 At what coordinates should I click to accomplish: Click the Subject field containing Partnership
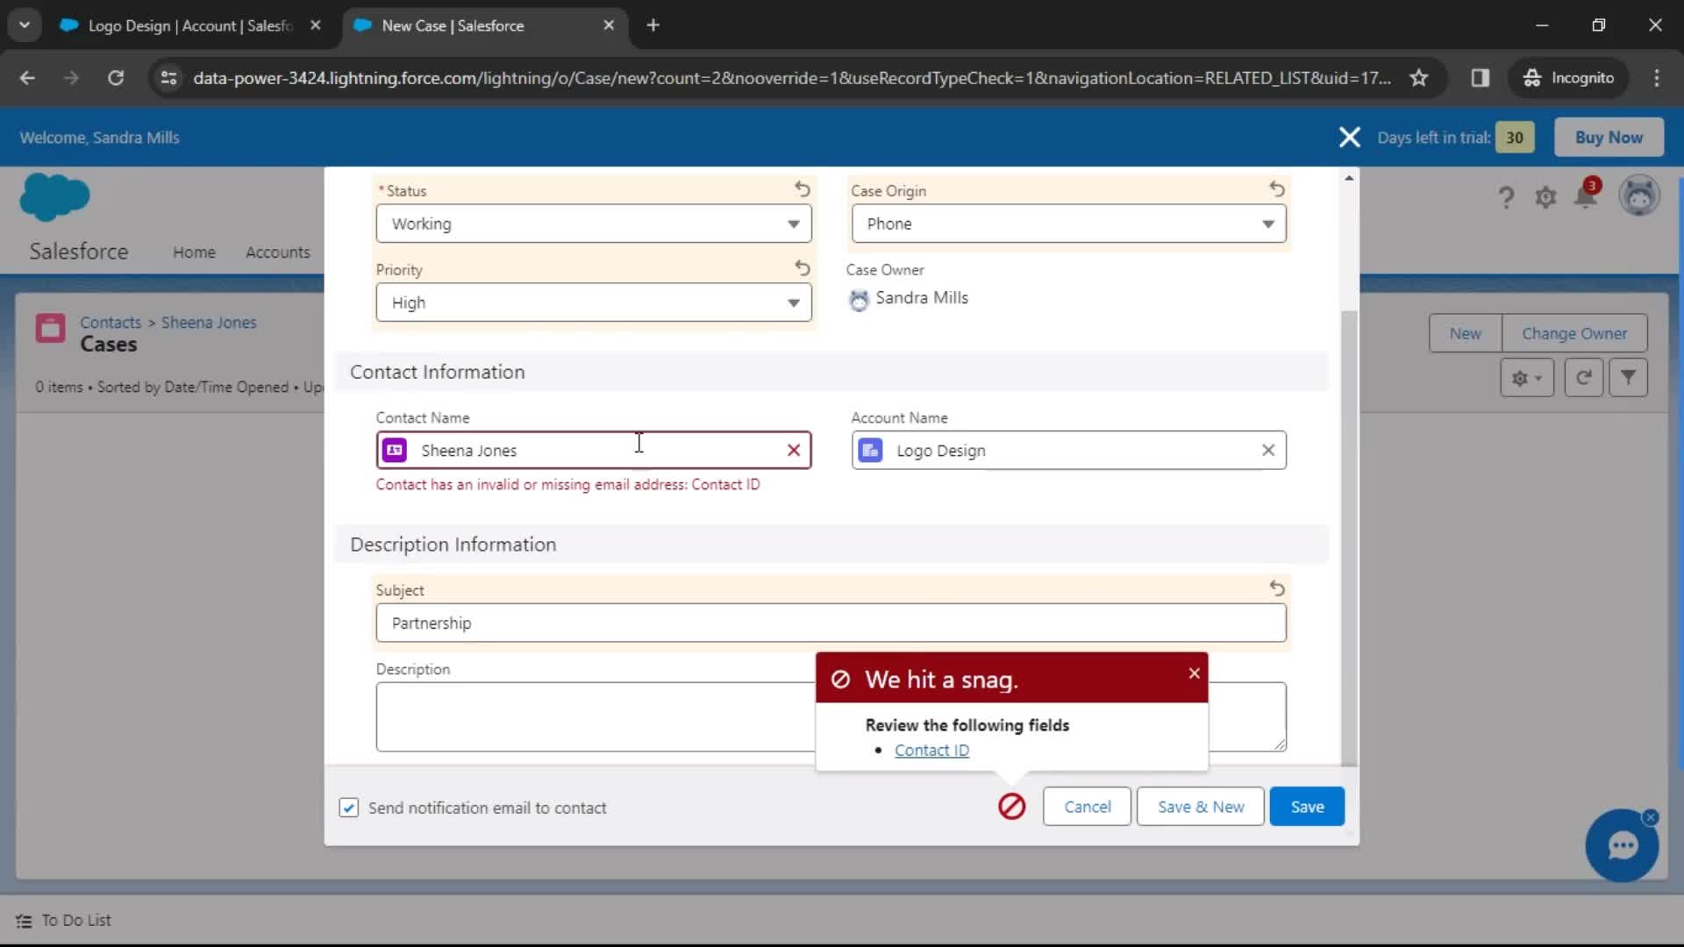pos(831,623)
